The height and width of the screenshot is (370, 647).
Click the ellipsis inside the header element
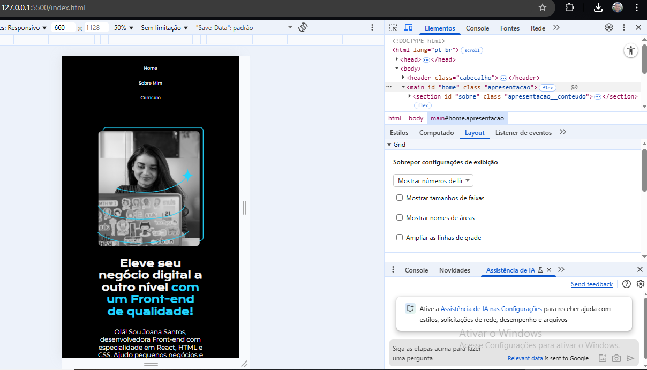tap(503, 78)
